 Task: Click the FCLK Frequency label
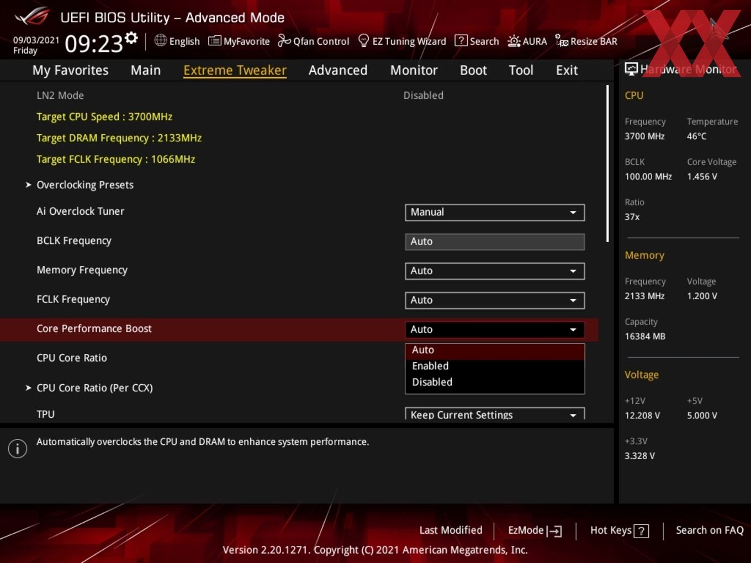[x=73, y=299]
